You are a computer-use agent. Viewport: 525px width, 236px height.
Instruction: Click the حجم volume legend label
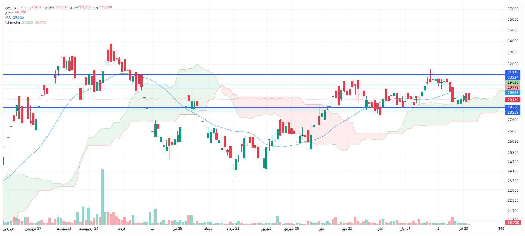click(9, 12)
